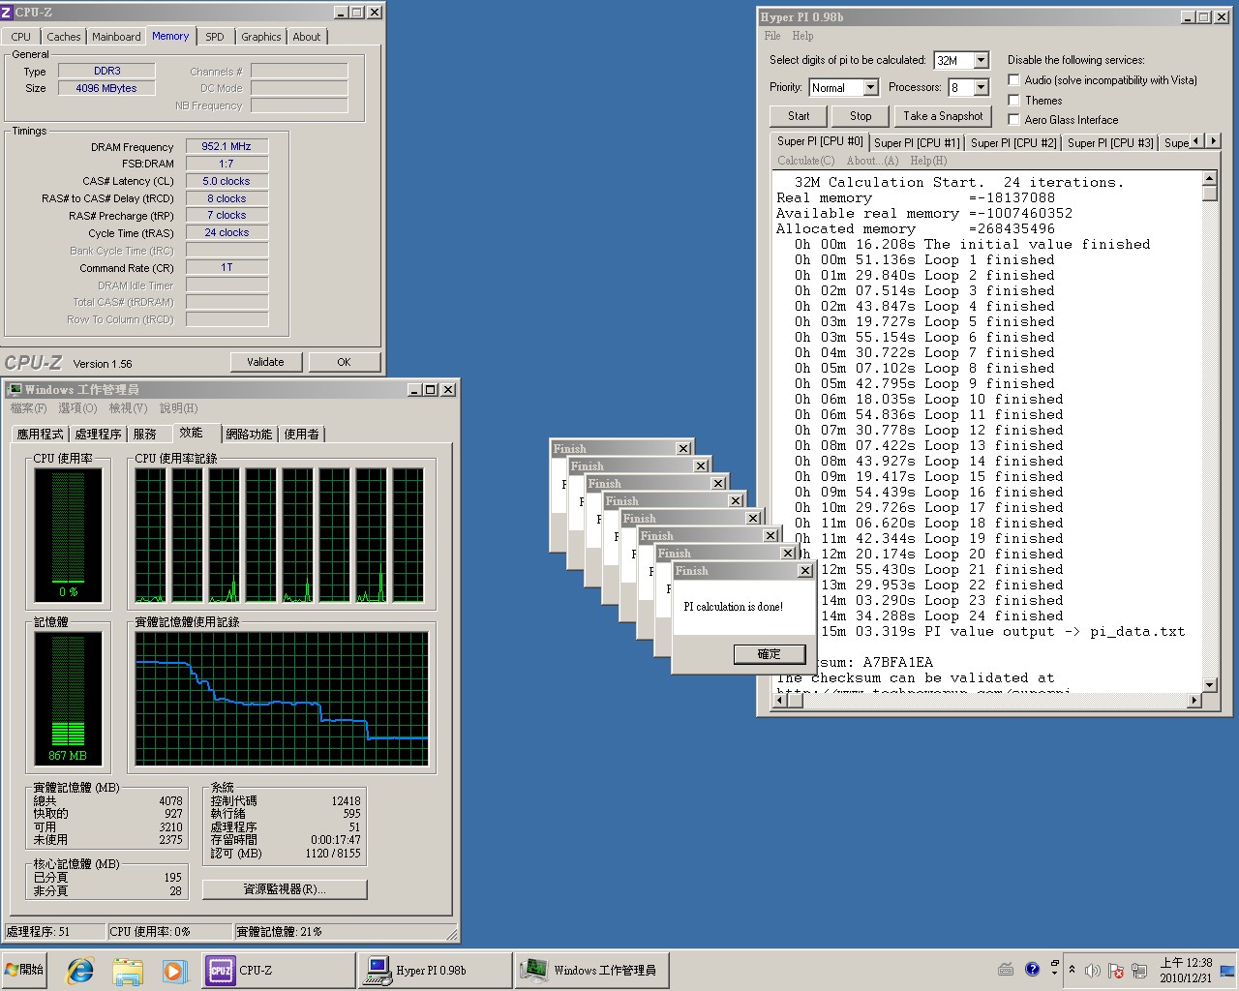Click the memory Size field 4096 MBytes
The width and height of the screenshot is (1239, 991).
[106, 88]
